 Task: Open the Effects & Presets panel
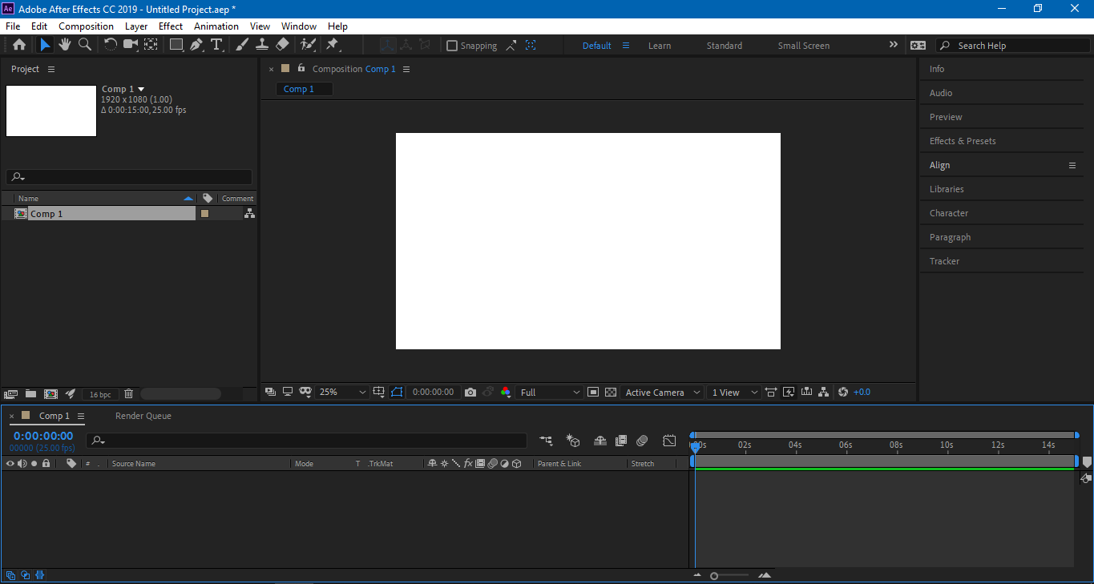963,141
